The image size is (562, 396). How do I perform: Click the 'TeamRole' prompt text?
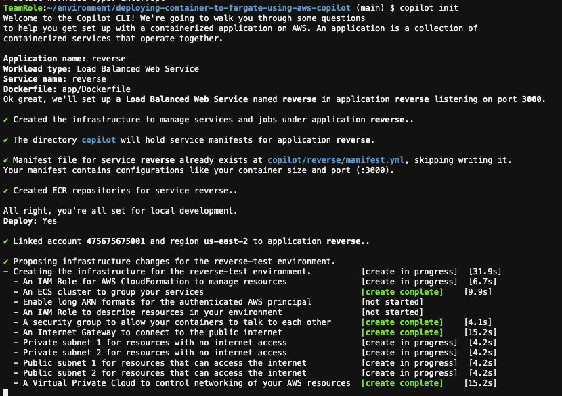pos(22,7)
